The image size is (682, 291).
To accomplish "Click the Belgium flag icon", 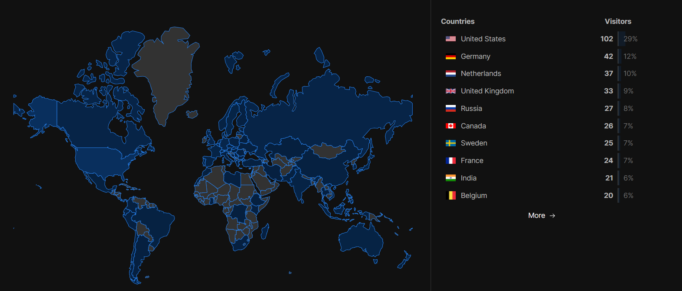I will click(451, 196).
